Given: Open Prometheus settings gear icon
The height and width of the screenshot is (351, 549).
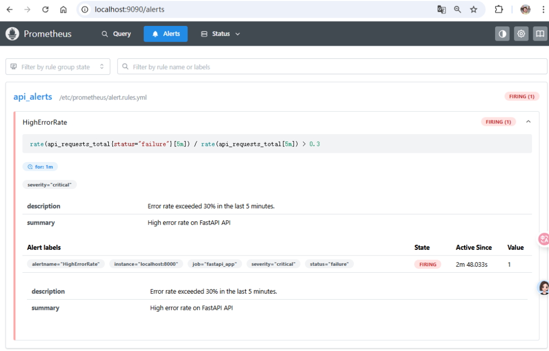Looking at the screenshot, I should pyautogui.click(x=521, y=34).
